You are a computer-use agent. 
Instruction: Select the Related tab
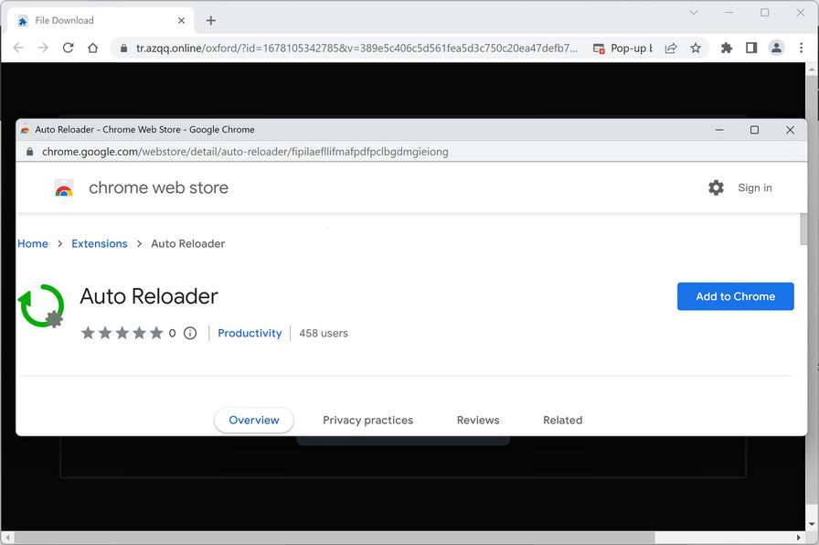coord(562,420)
